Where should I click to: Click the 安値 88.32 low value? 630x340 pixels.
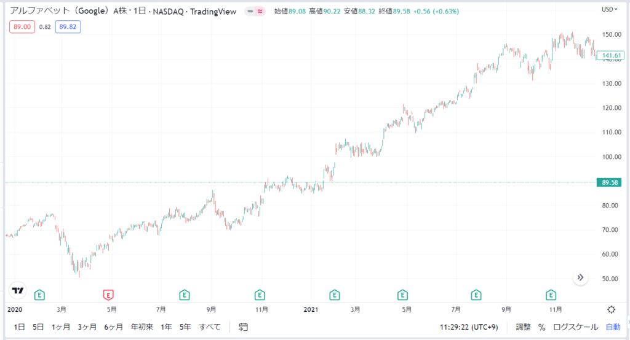pos(359,11)
